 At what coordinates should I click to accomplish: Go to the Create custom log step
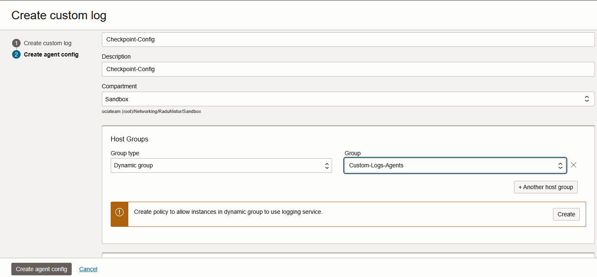click(47, 43)
